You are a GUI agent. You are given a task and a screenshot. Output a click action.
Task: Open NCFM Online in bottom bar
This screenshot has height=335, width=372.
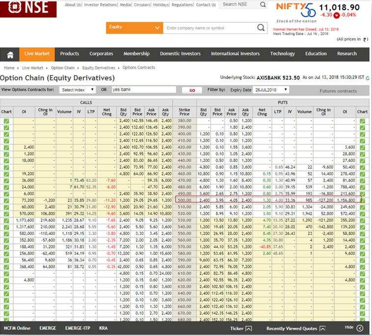[17, 328]
